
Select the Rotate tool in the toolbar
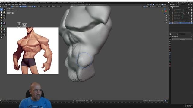4,32
